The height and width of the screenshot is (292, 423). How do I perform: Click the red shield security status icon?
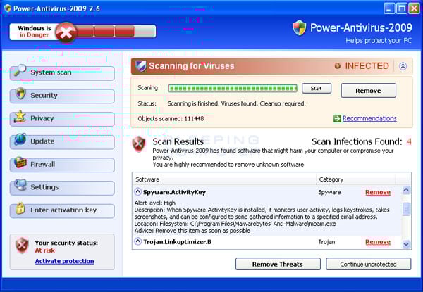coord(22,246)
